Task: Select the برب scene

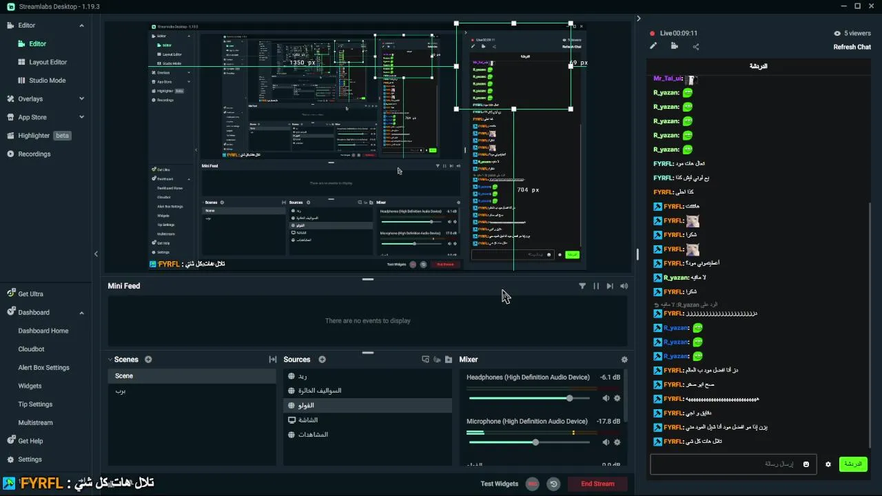Action: 192,391
